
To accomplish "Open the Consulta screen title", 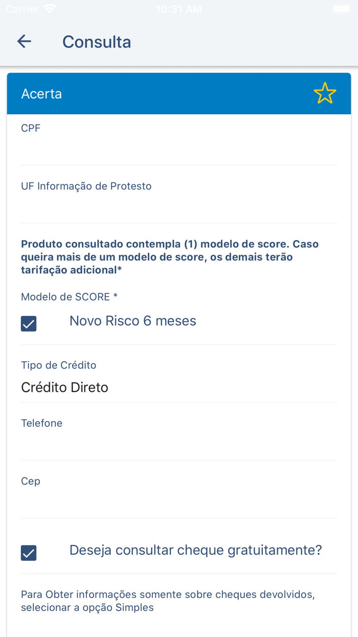I will click(97, 41).
